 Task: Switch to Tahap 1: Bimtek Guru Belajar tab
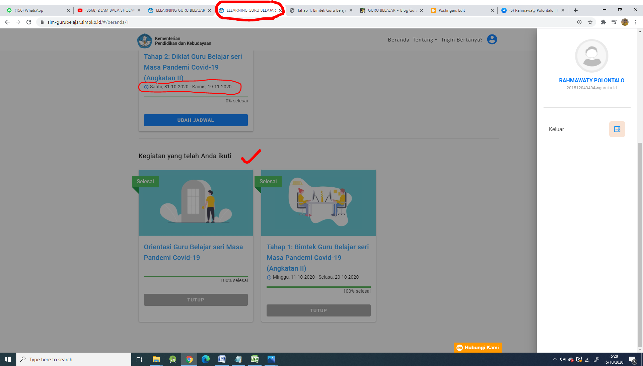(x=321, y=10)
